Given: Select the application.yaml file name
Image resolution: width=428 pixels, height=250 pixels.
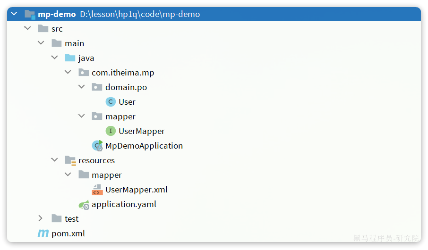Looking at the screenshot, I should [x=124, y=204].
